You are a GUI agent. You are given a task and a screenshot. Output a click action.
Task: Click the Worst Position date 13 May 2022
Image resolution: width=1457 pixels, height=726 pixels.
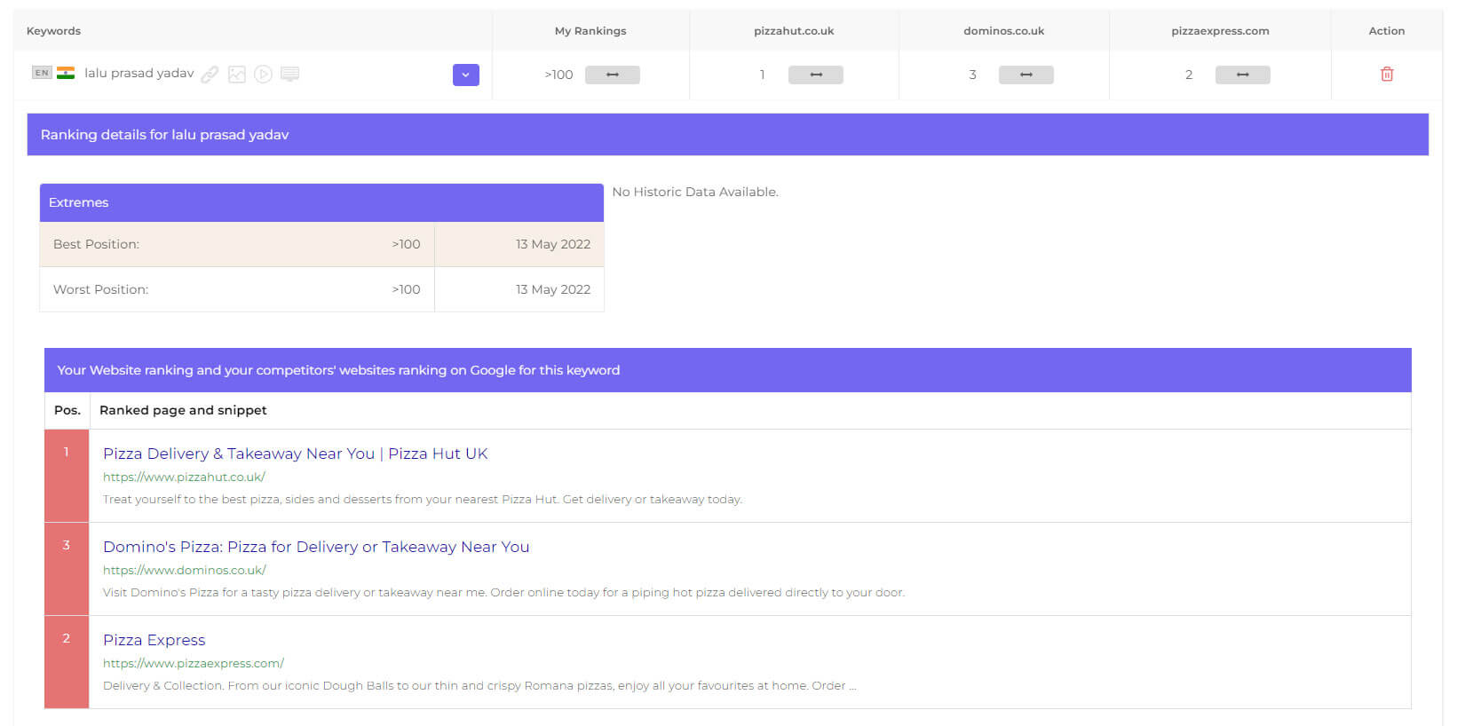553,289
